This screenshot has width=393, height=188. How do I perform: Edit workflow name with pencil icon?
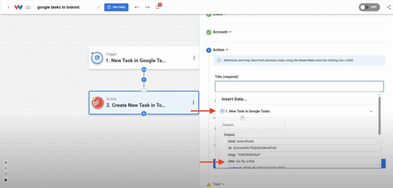coord(99,7)
